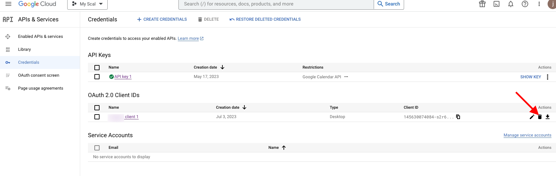Open Cloud Shell terminal icon
This screenshot has width=556, height=176.
coord(497,4)
